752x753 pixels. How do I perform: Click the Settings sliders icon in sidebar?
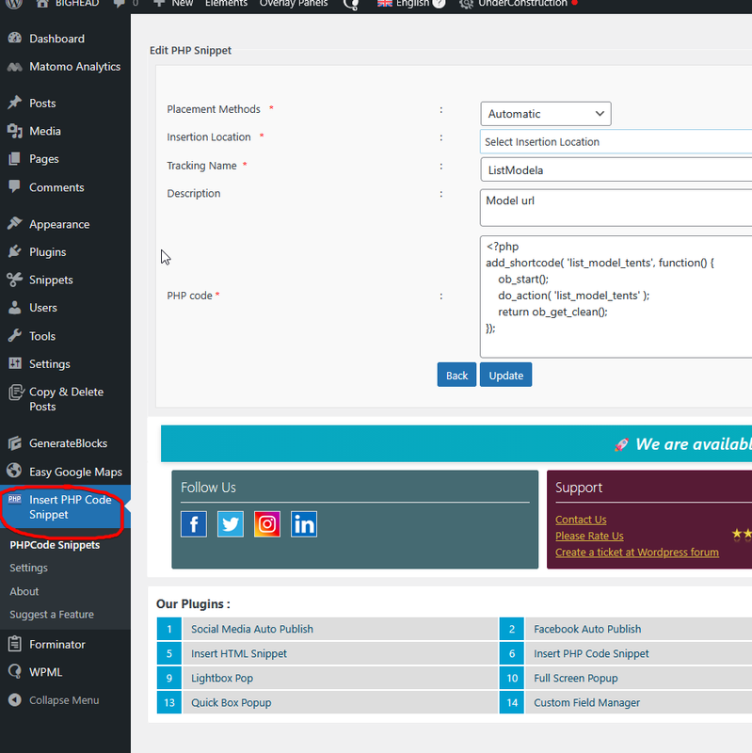click(x=15, y=363)
